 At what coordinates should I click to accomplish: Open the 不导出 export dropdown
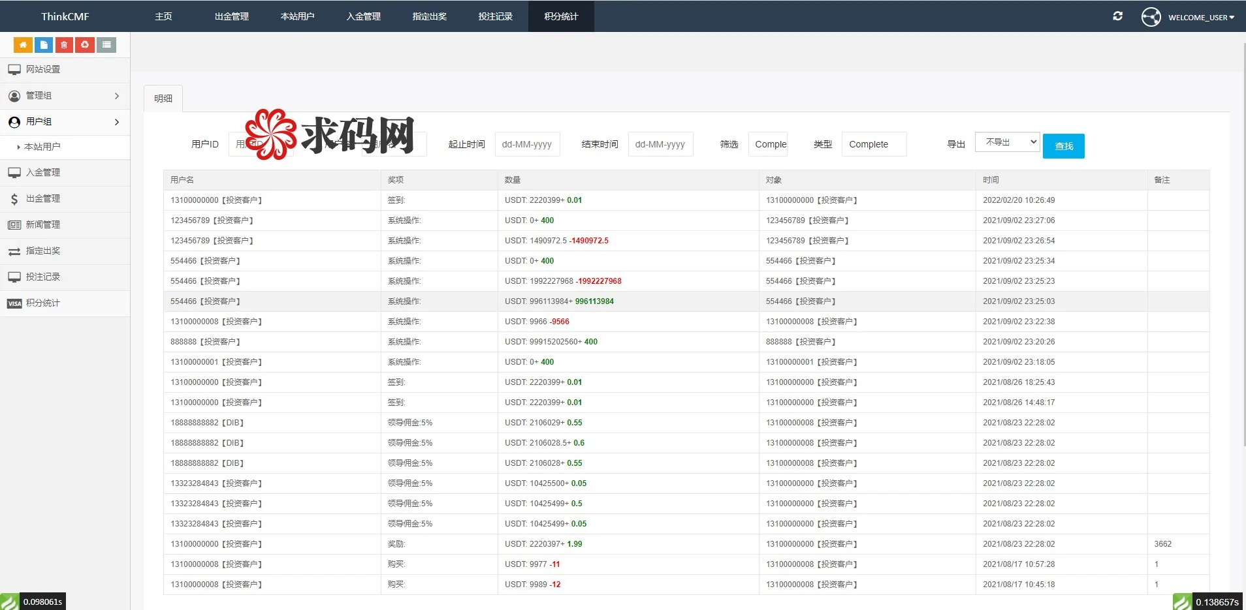[x=1006, y=142]
